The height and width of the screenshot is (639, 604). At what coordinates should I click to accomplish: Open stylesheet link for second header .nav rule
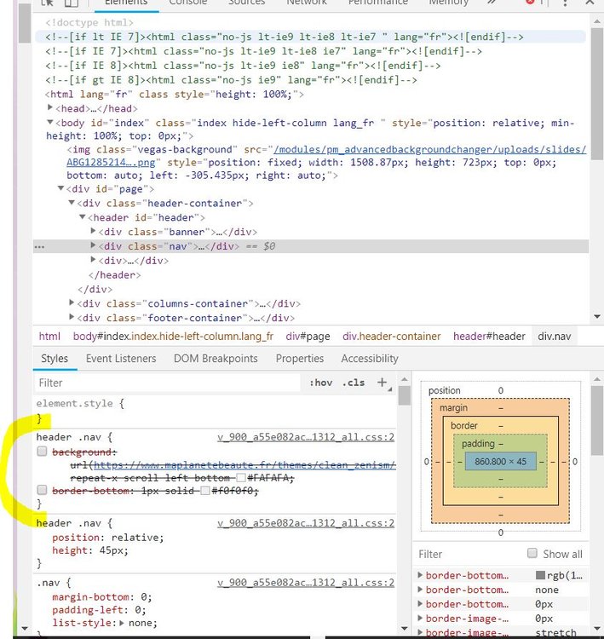point(306,523)
